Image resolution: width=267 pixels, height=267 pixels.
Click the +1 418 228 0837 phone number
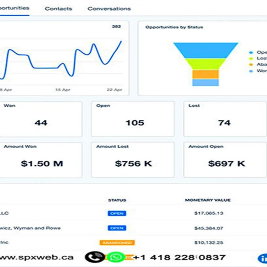[x=179, y=258]
